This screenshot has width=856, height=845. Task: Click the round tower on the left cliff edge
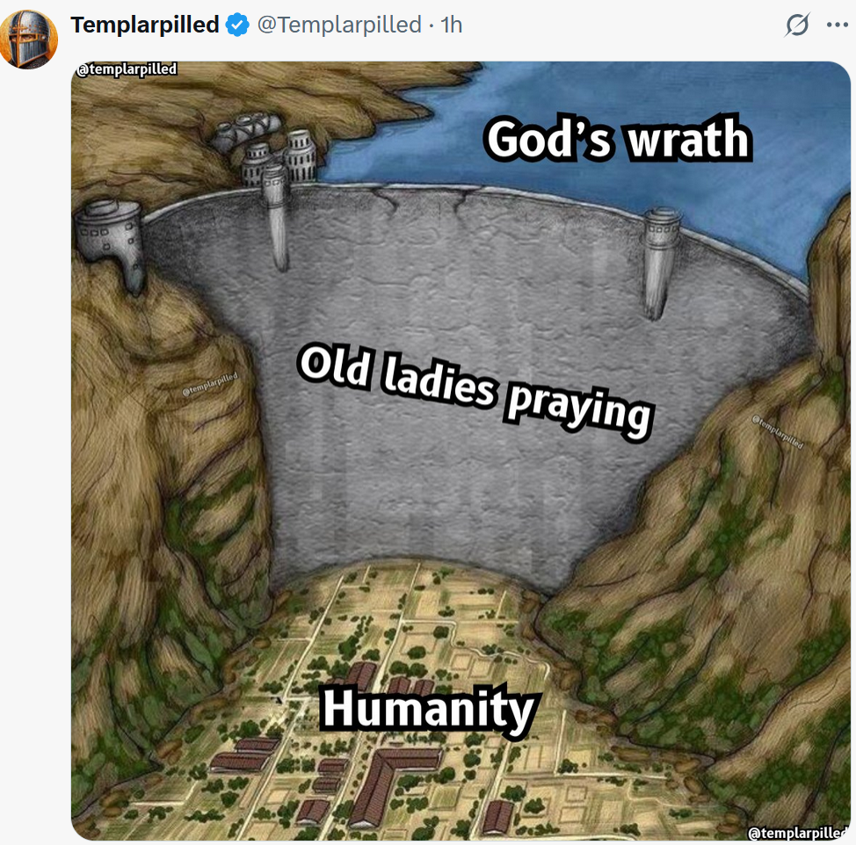pos(110,242)
